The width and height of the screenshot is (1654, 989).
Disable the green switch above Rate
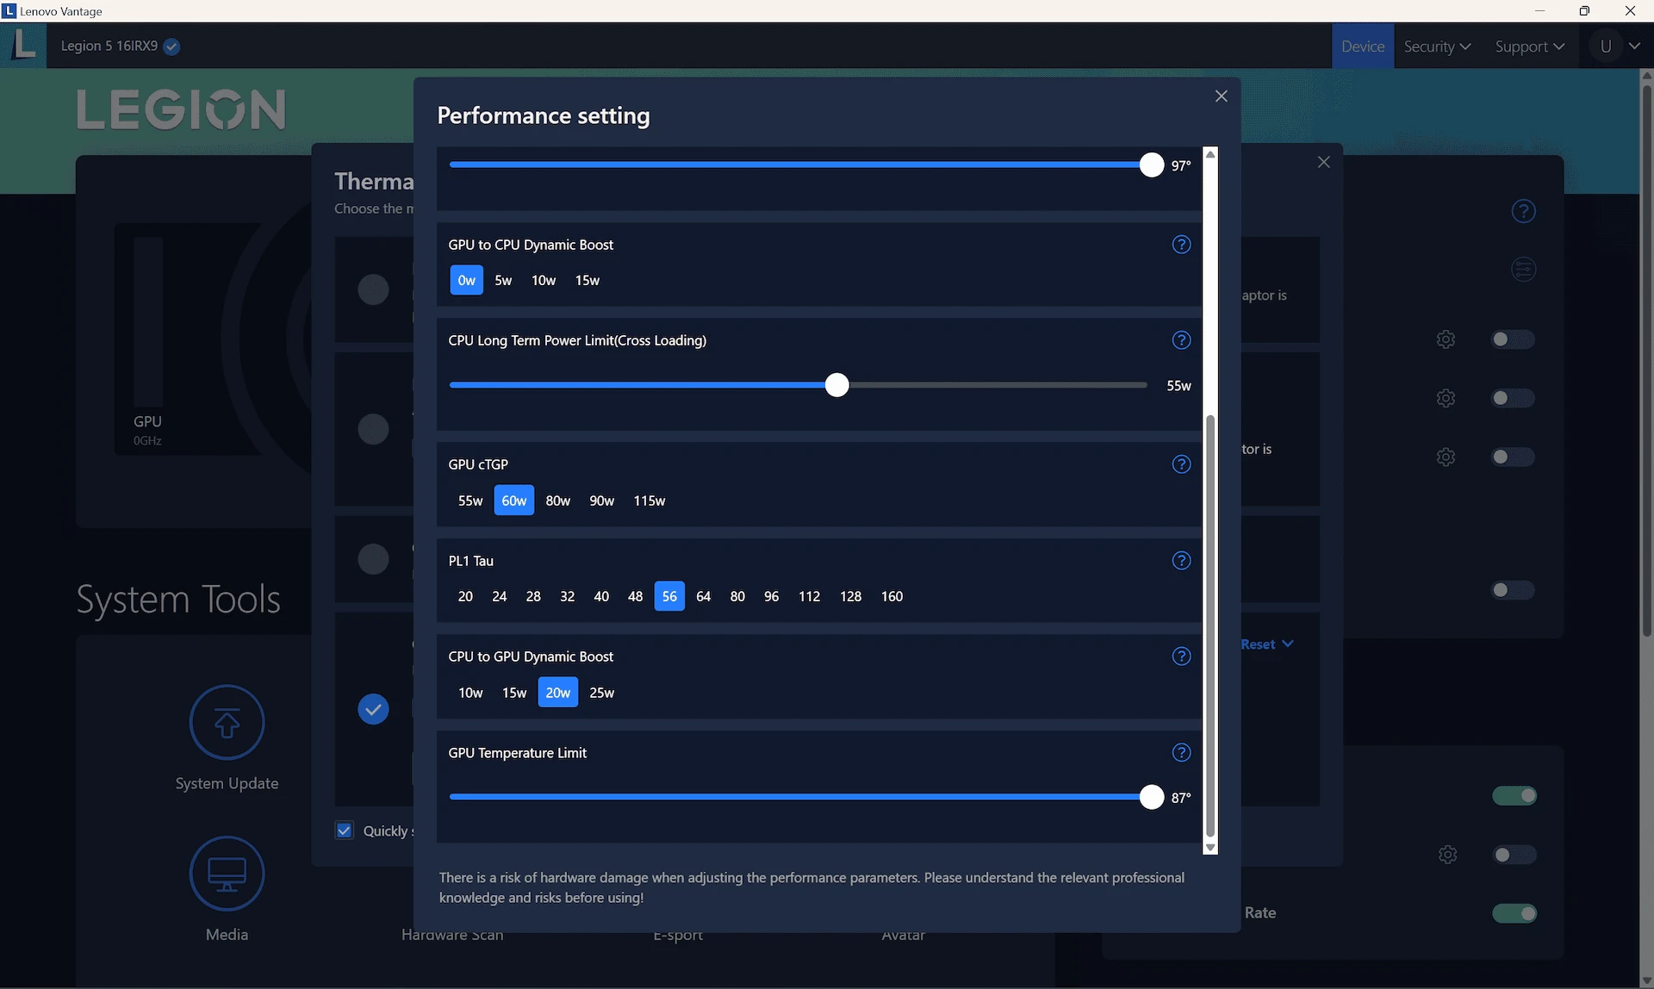(1514, 796)
